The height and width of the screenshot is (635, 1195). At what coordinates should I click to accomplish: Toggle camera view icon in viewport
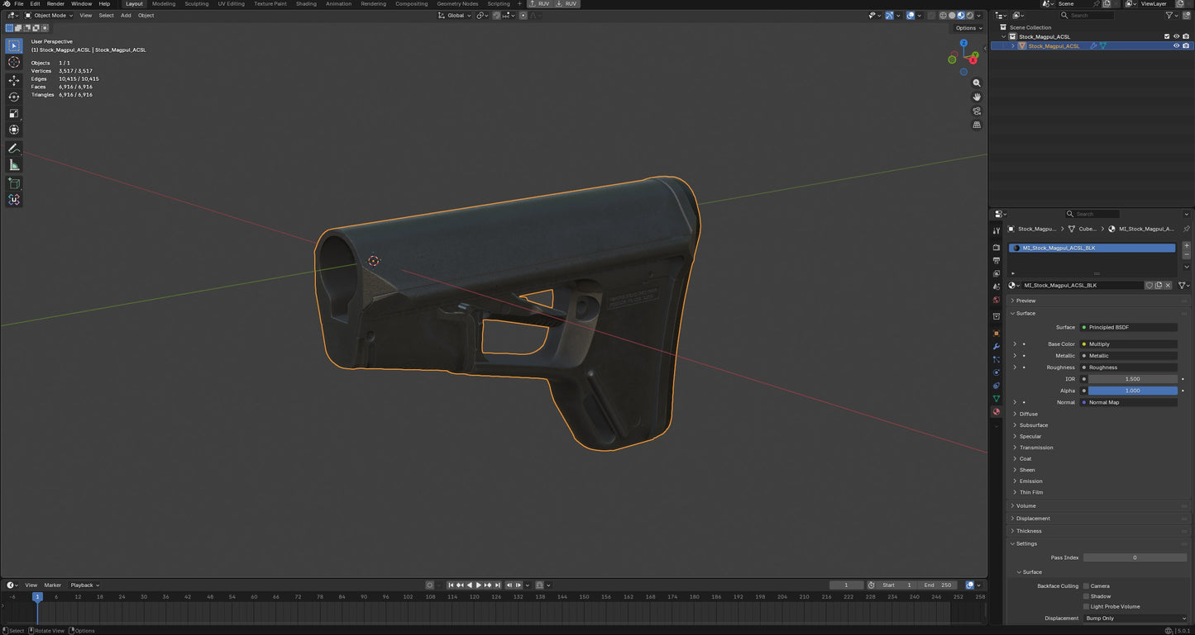point(977,111)
